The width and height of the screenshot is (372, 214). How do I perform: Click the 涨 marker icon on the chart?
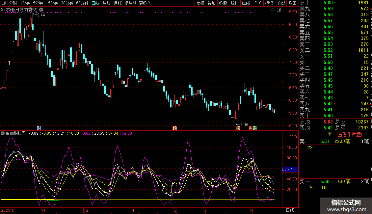point(251,128)
